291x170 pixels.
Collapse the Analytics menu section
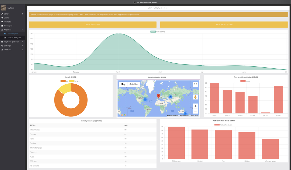(22, 30)
